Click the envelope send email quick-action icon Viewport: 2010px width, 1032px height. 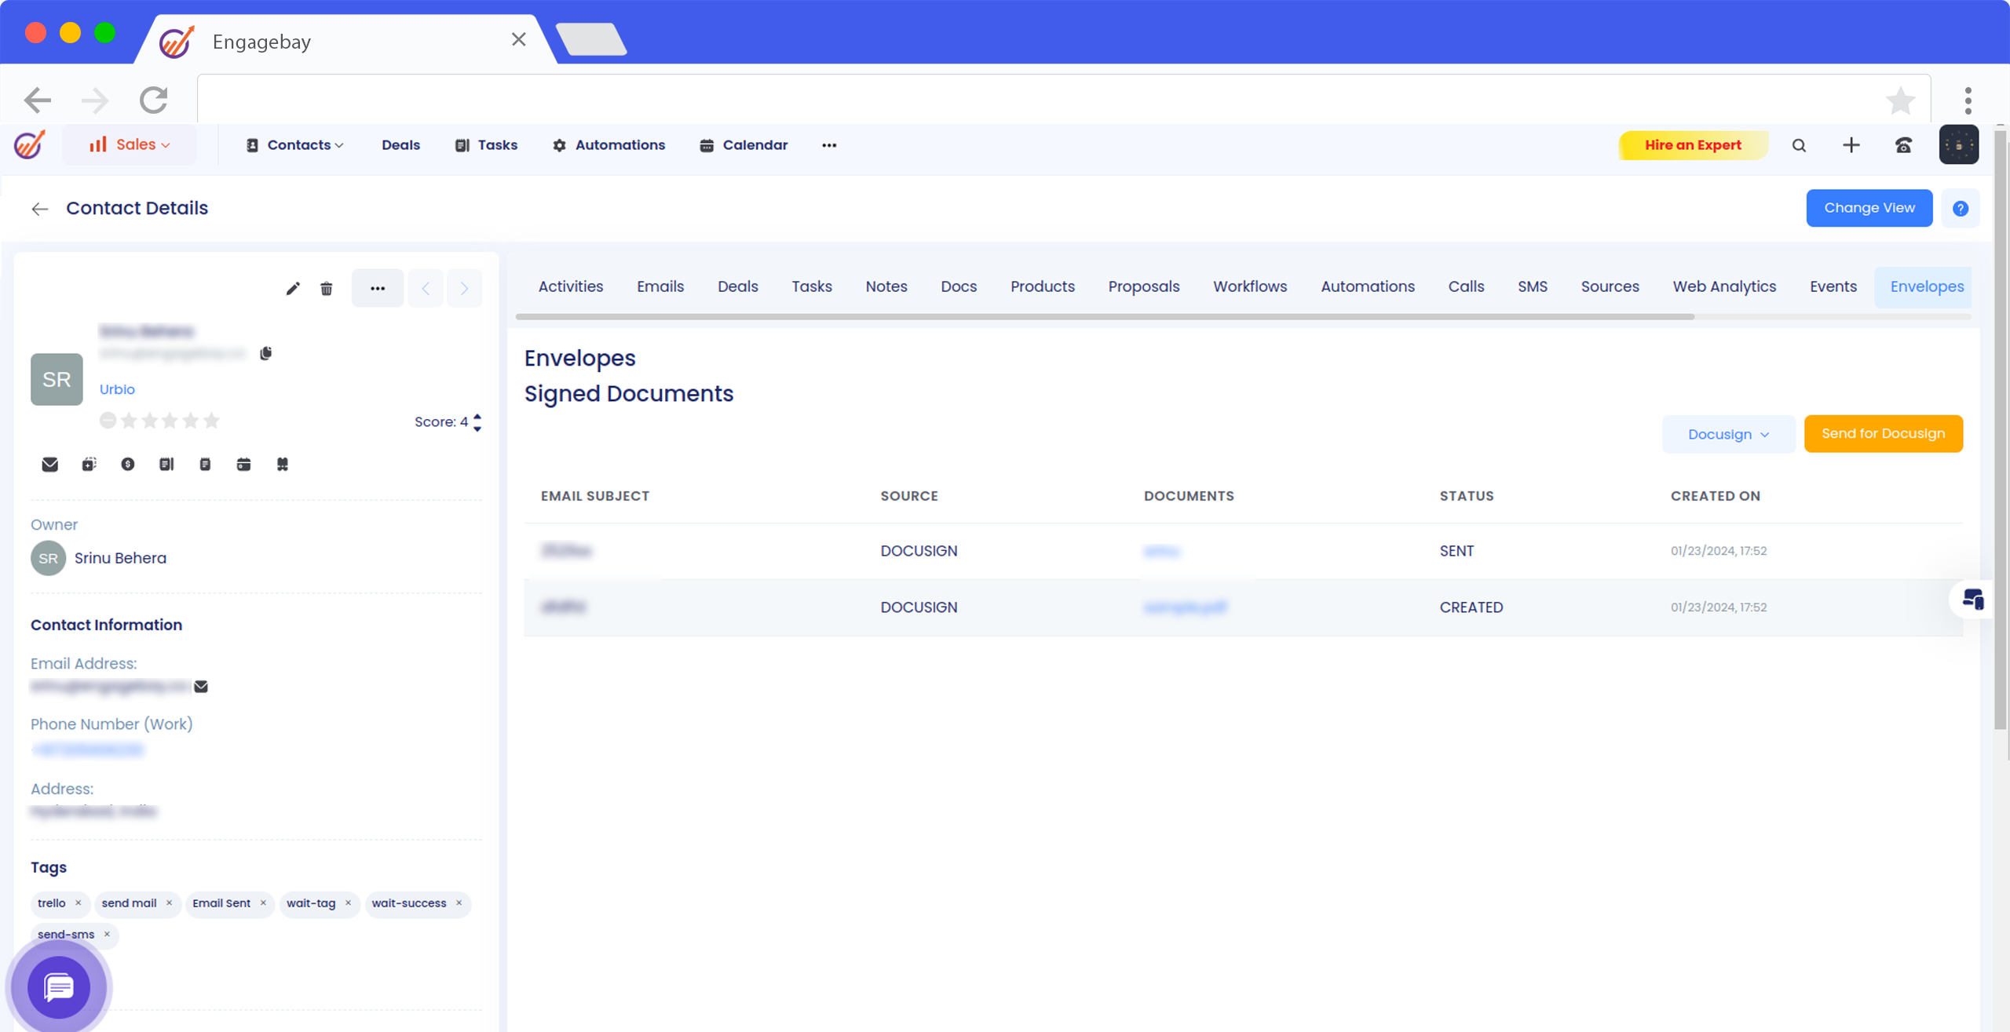click(x=49, y=465)
